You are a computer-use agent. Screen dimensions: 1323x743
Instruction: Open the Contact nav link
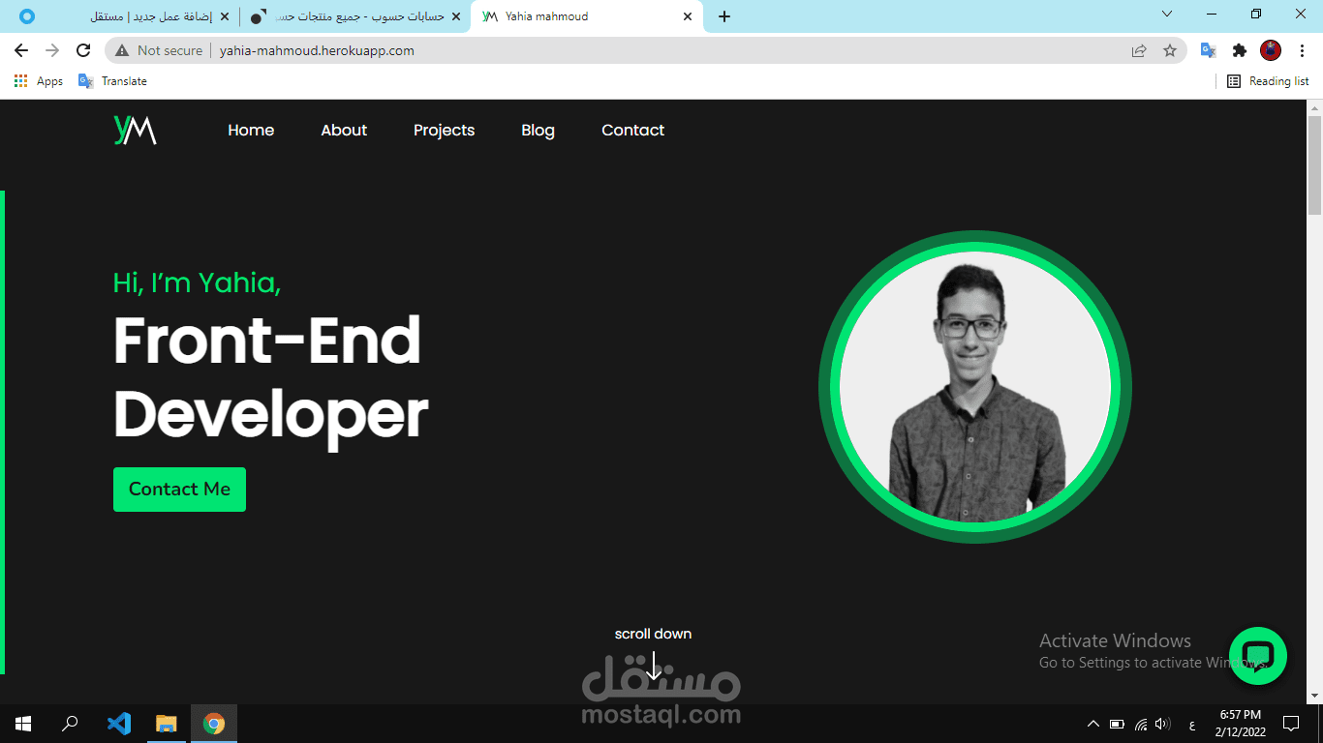pyautogui.click(x=632, y=131)
